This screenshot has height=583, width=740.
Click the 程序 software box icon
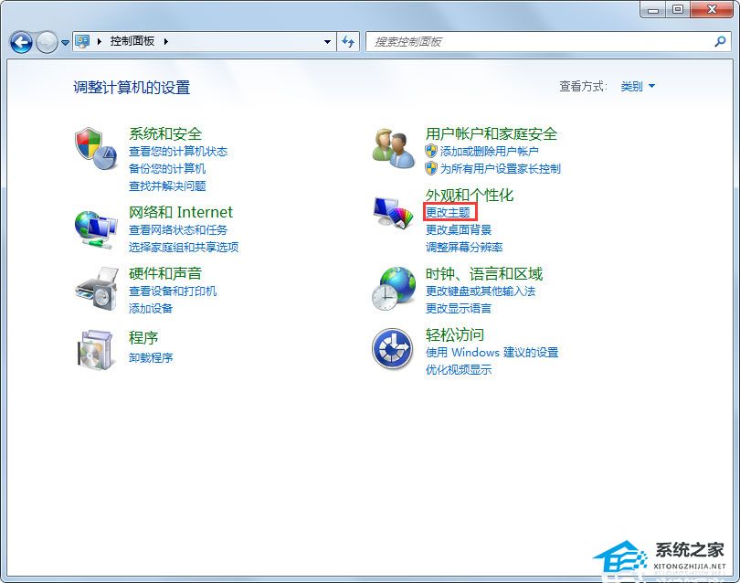pyautogui.click(x=96, y=349)
